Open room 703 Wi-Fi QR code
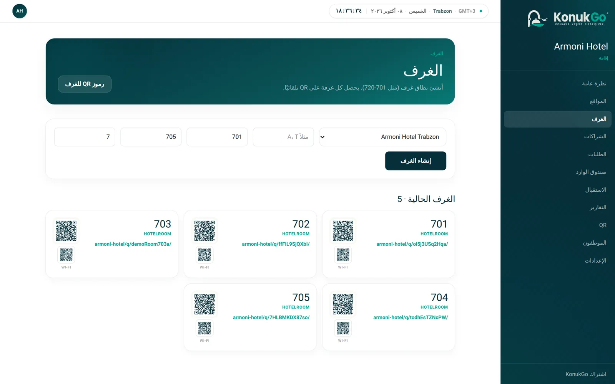 pos(66,255)
